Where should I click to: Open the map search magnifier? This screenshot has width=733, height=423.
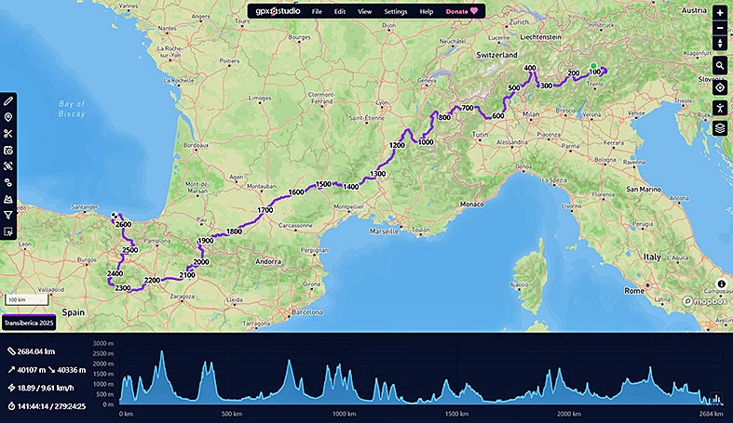(720, 66)
